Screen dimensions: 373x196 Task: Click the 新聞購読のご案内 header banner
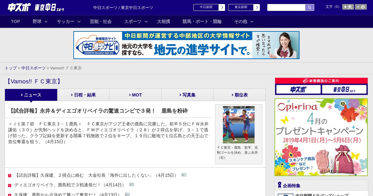(321, 81)
